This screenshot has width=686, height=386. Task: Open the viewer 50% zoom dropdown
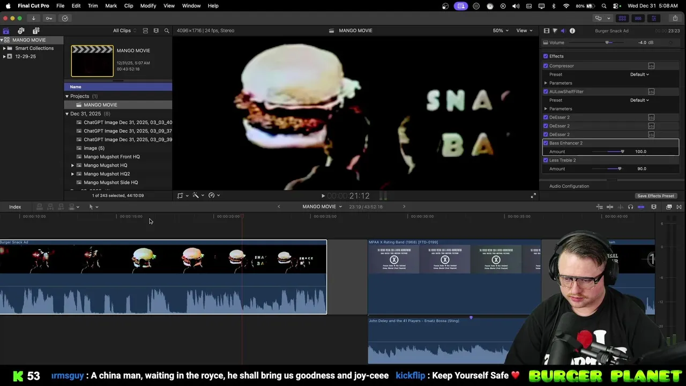[x=501, y=31]
